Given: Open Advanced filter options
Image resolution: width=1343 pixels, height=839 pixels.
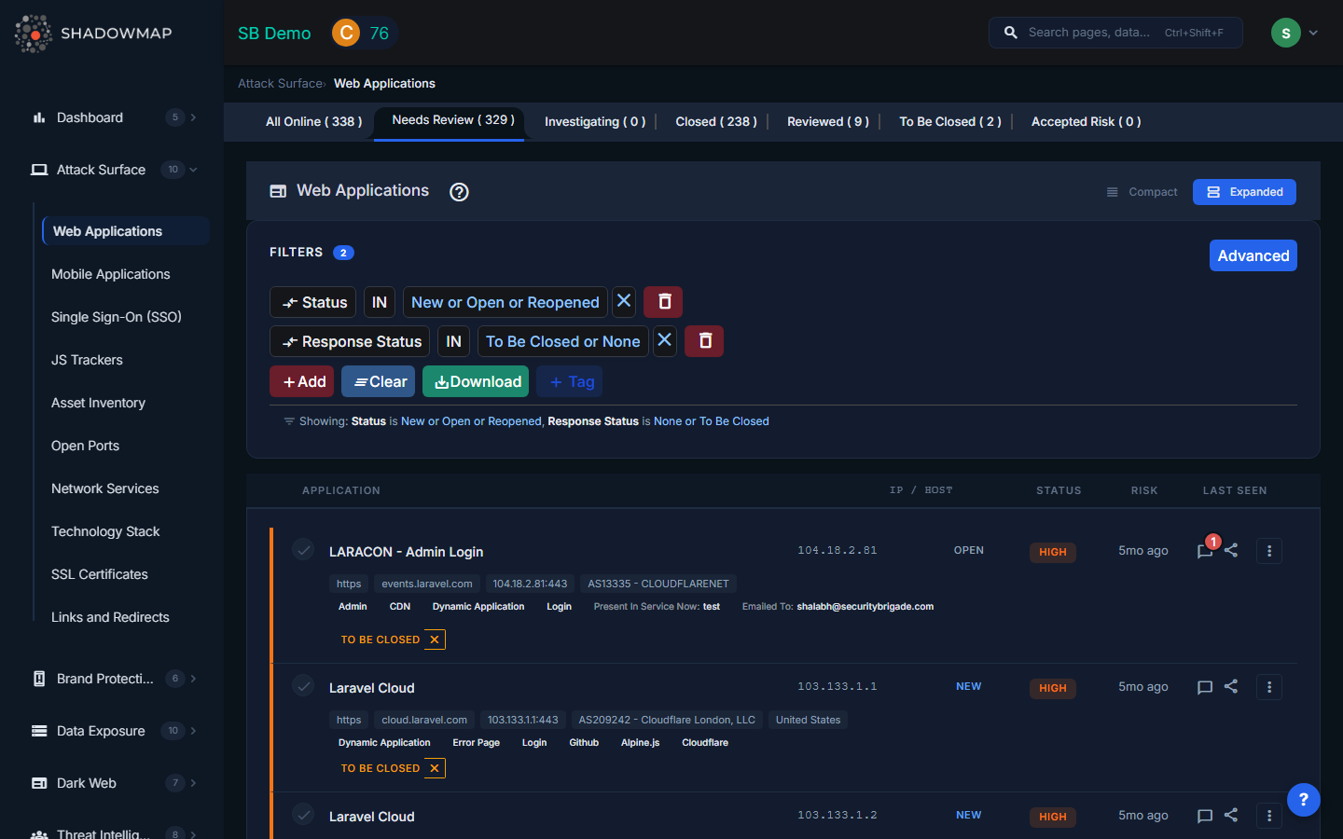Looking at the screenshot, I should (1253, 254).
